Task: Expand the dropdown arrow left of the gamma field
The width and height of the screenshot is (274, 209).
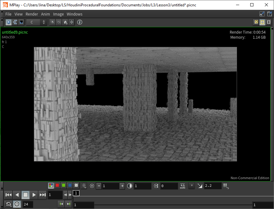Action: [191, 186]
